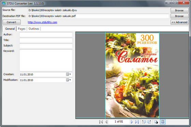The width and height of the screenshot is (191, 127).
Task: Click the Destination PDF file path field
Action: tap(98, 16)
